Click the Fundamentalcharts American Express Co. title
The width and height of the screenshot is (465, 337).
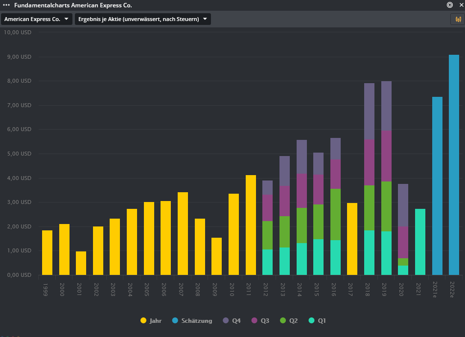73,5
